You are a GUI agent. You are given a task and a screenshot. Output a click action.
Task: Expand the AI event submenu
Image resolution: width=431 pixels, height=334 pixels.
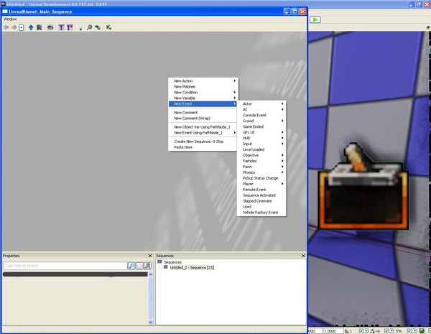[261, 109]
